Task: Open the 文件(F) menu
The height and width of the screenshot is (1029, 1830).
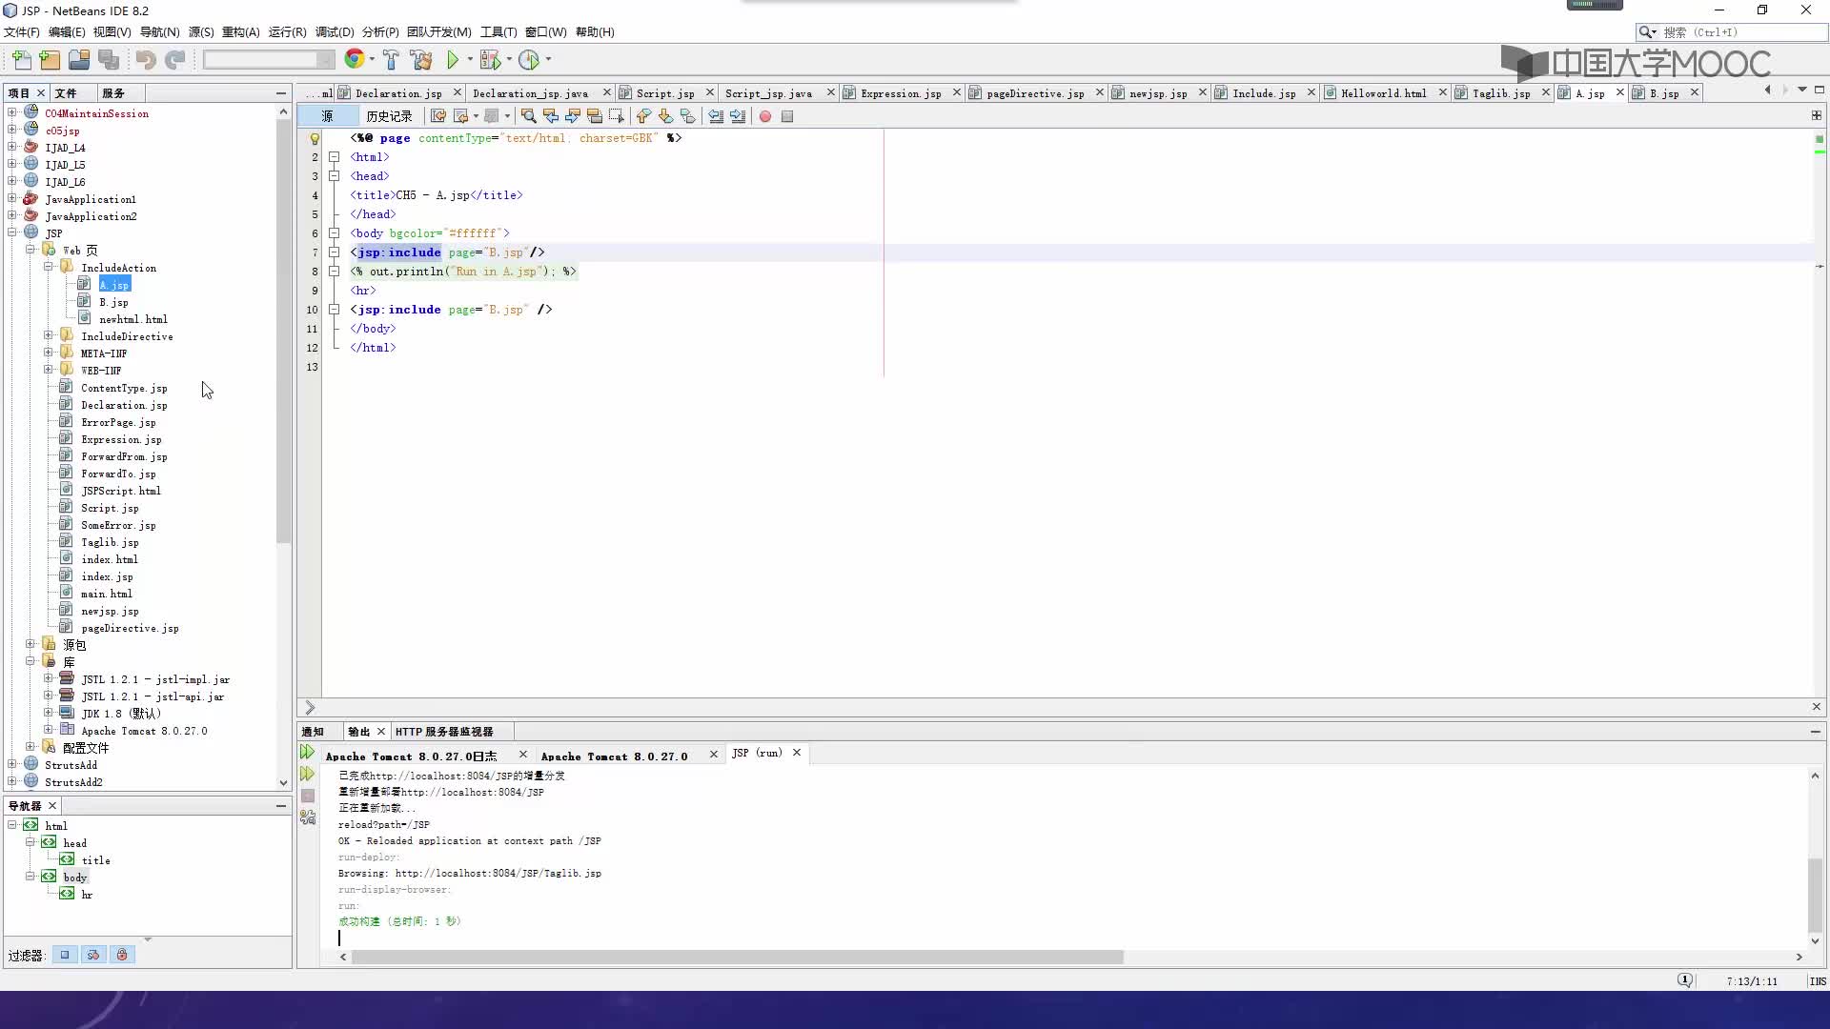Action: (22, 31)
